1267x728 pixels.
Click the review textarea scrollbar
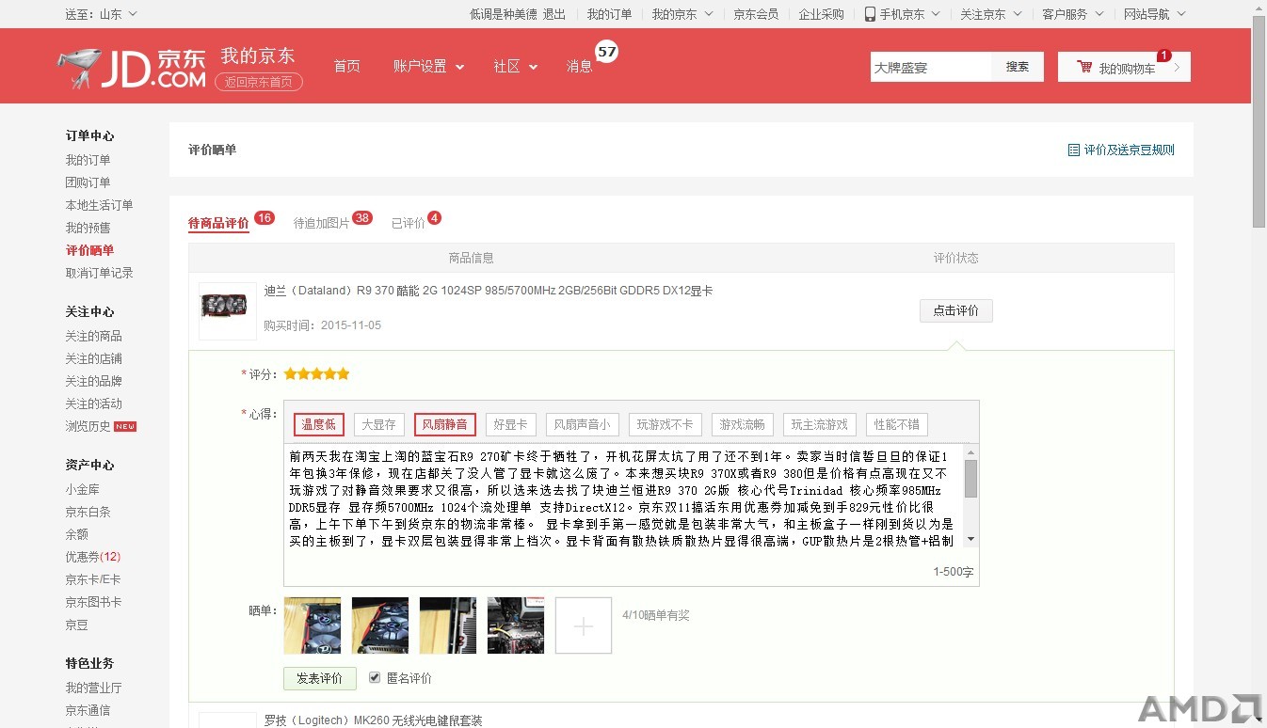click(x=970, y=479)
